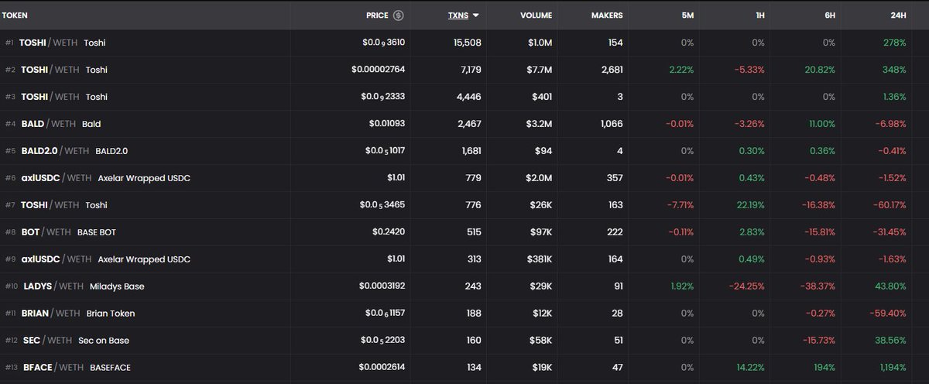Click the makers count 1,066
The height and width of the screenshot is (384, 929).
tap(611, 124)
